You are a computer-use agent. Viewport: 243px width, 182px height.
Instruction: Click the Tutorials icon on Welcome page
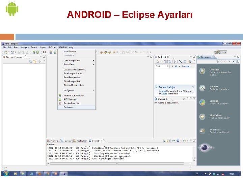point(202,88)
